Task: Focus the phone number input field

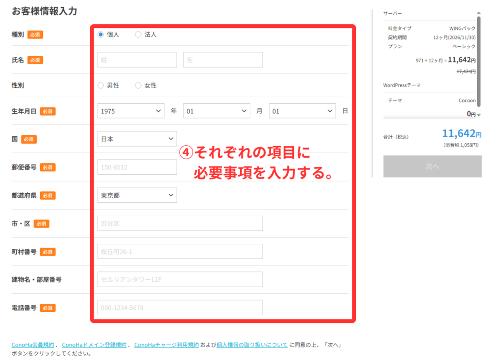Action: tap(180, 308)
